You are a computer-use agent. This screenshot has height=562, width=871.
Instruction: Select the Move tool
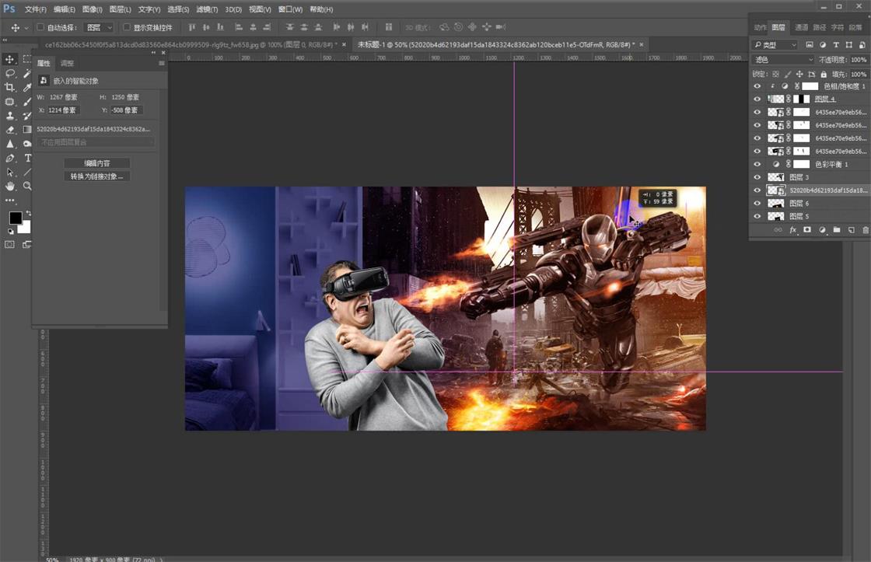point(10,59)
